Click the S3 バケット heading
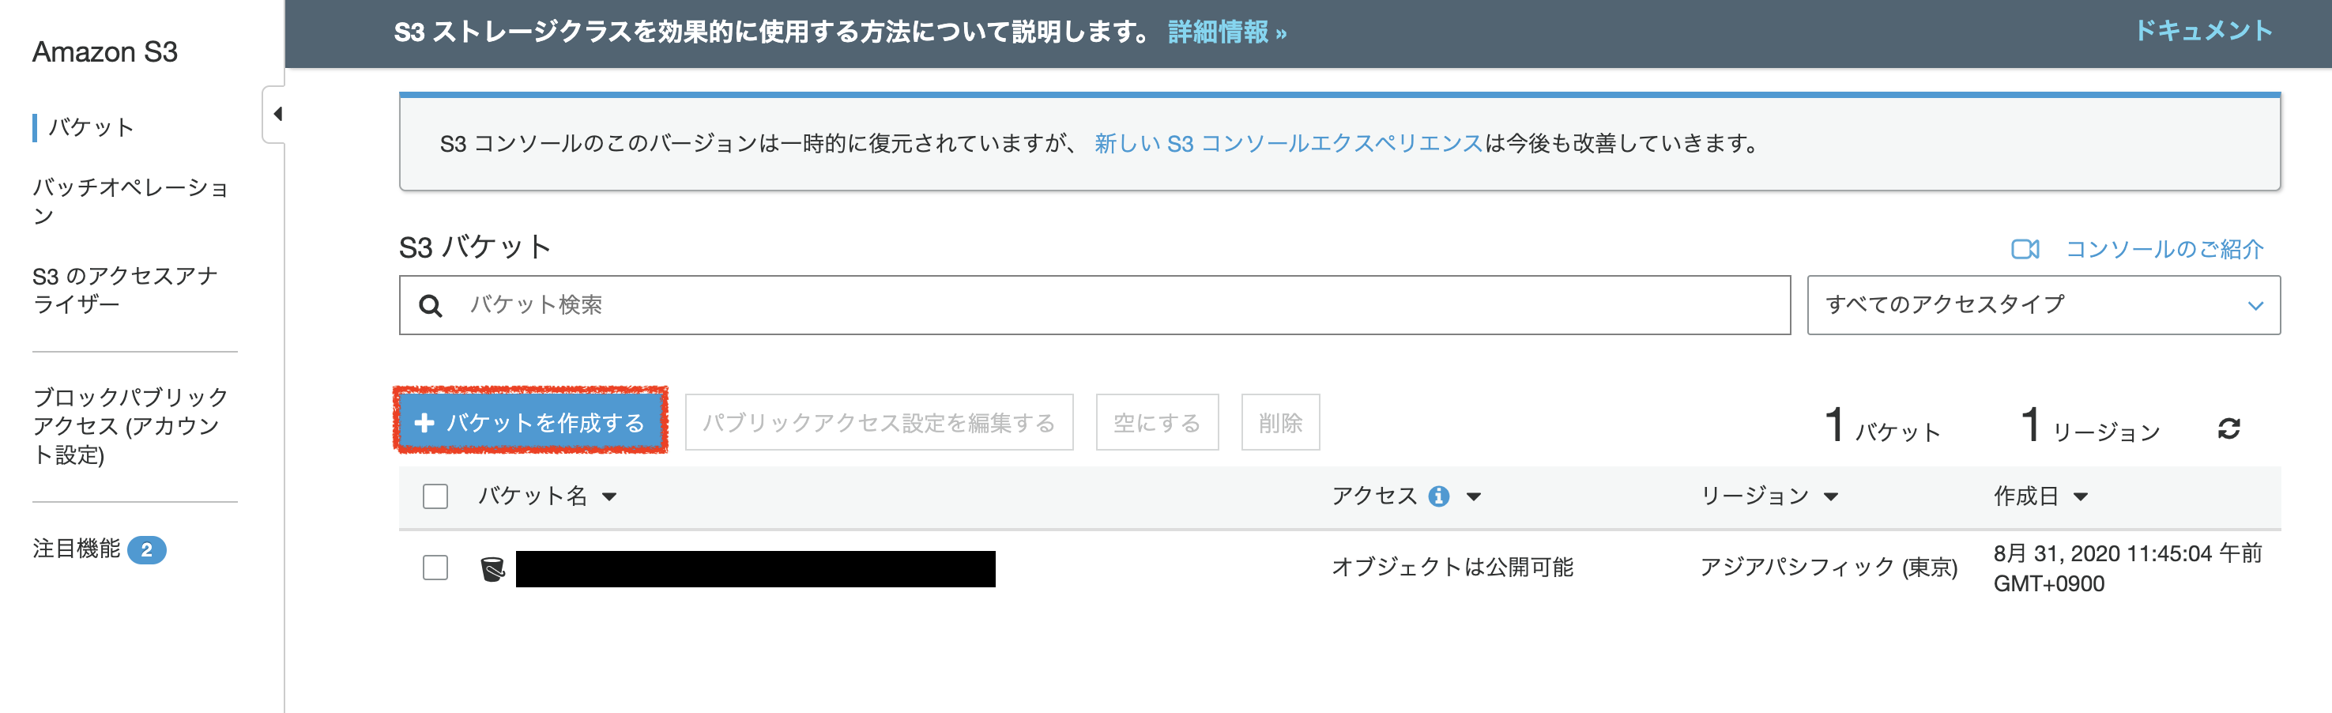The image size is (2332, 713). coord(475,247)
